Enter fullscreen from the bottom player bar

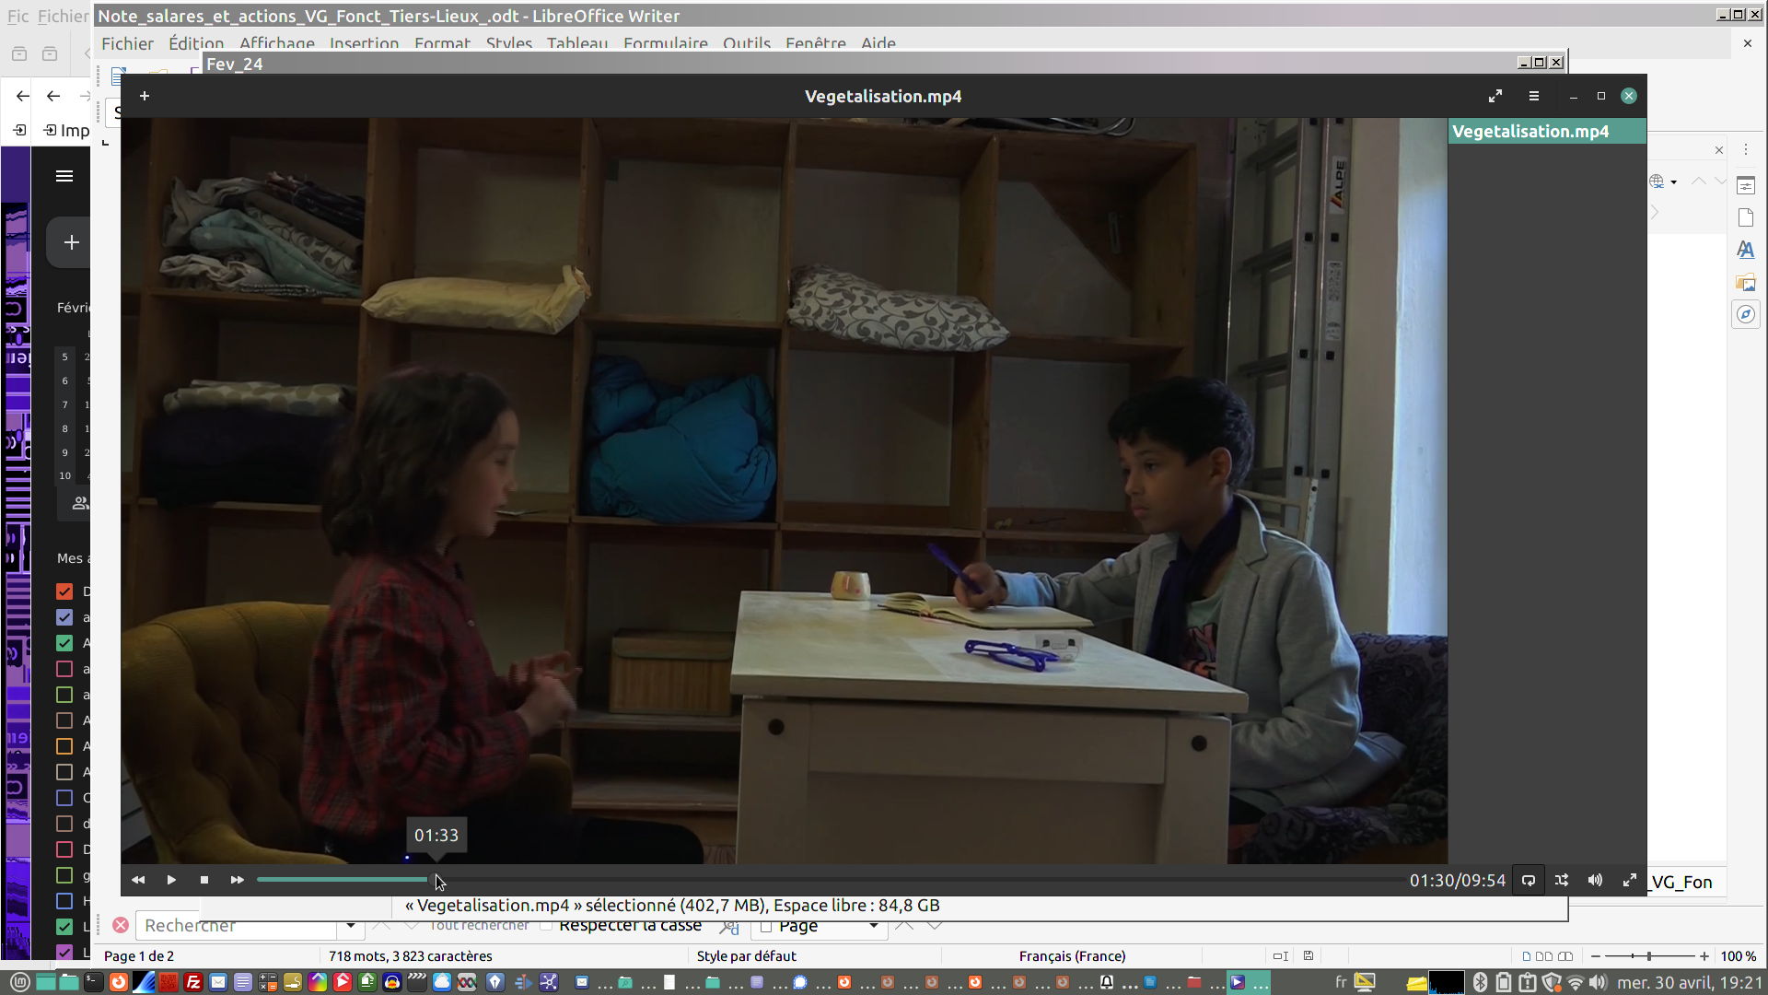tap(1629, 881)
